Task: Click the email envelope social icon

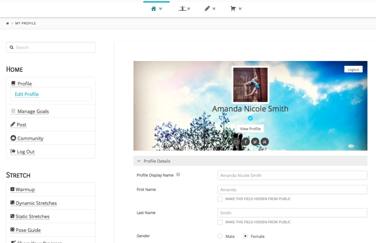Action: (236, 142)
